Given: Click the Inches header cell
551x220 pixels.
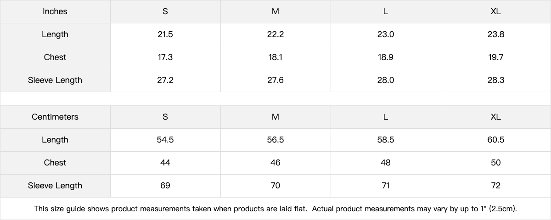Looking at the screenshot, I should click(x=55, y=11).
